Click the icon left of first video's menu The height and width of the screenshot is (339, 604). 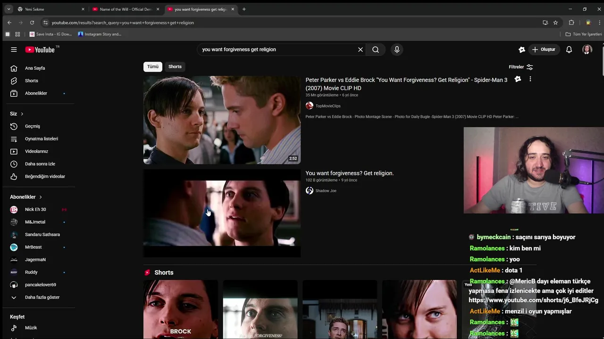click(518, 79)
